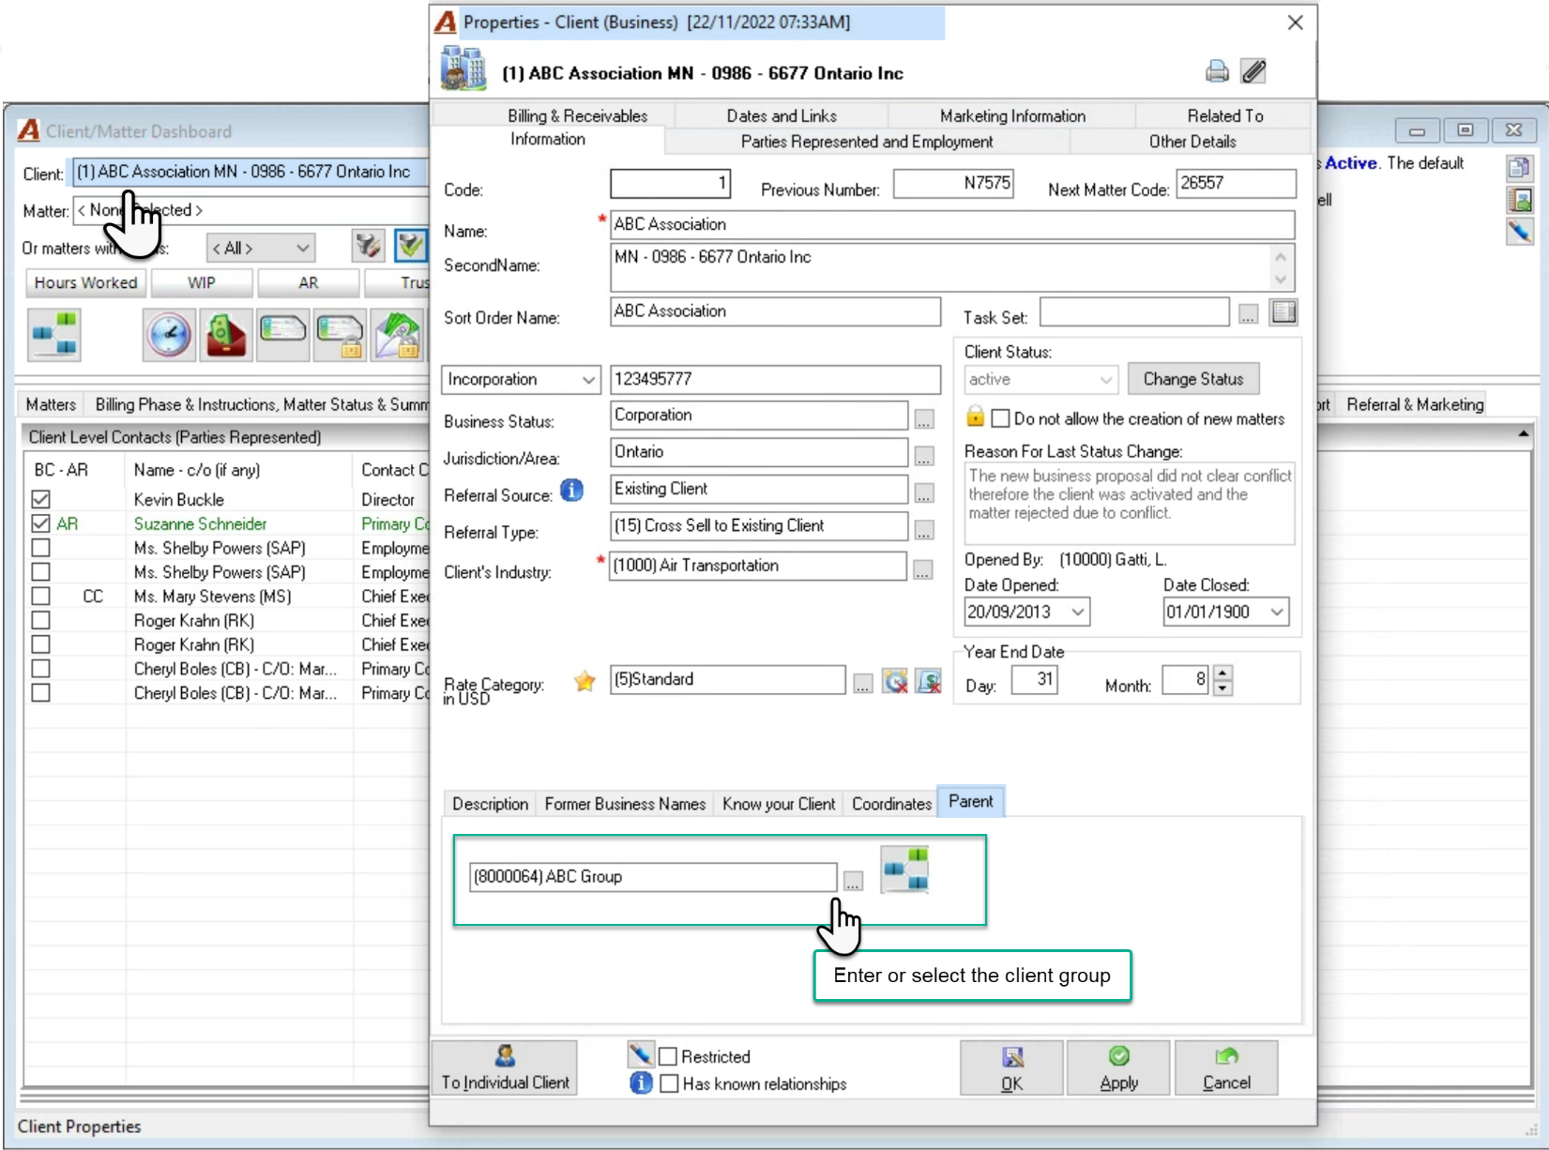Screen dimensions: 1549x1150
Task: Check Do not allow creation of new matters
Action: [1001, 418]
